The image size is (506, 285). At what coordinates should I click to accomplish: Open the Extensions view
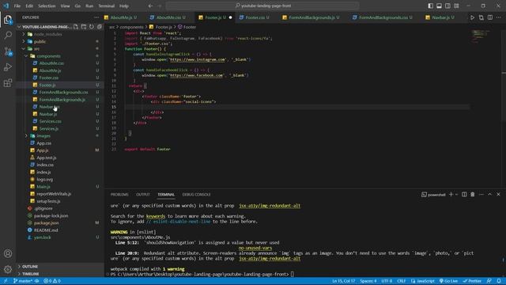pyautogui.click(x=8, y=82)
